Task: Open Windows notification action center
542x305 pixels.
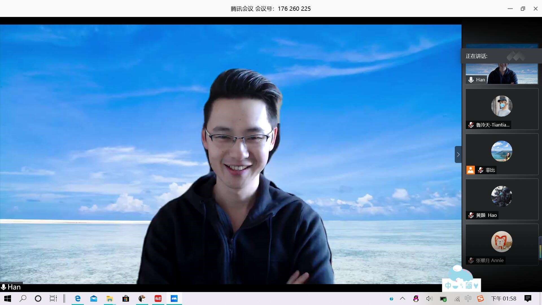Action: click(x=528, y=299)
